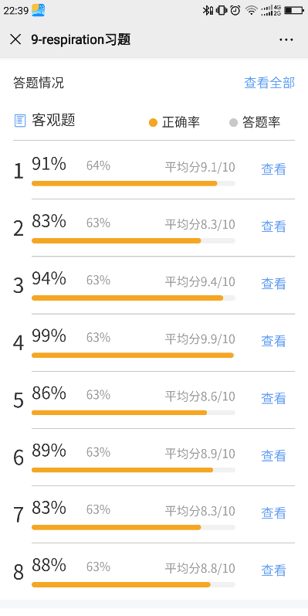The image size is (308, 616).
Task: Tap the Wi-Fi icon in the status bar
Action: (251, 10)
